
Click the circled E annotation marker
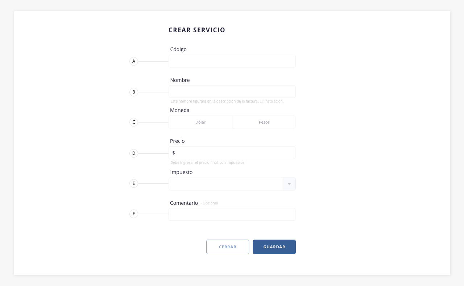point(134,183)
